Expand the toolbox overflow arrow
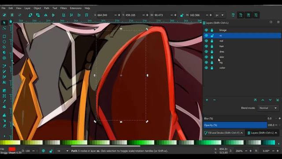This screenshot has width=282, height=159. click(4, 136)
